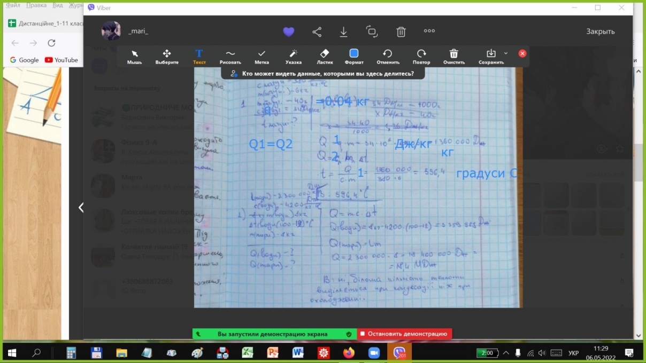The width and height of the screenshot is (646, 363).
Task: Pick the Рисовать (draw) tool
Action: tap(230, 57)
